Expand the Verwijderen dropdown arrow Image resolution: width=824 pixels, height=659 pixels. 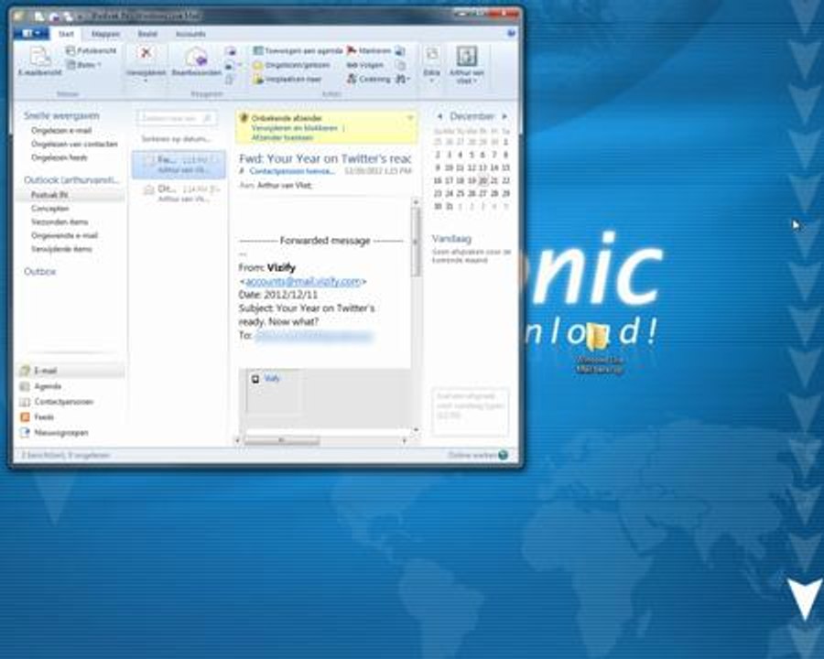(146, 81)
